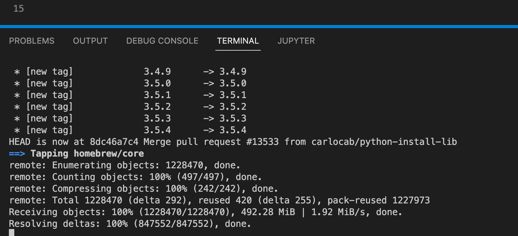Viewport: 518px width, 236px height.
Task: Click the number 15 in the editor
Action: [19, 9]
